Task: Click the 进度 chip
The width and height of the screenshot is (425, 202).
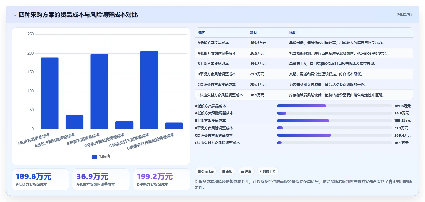Action: (x=246, y=171)
